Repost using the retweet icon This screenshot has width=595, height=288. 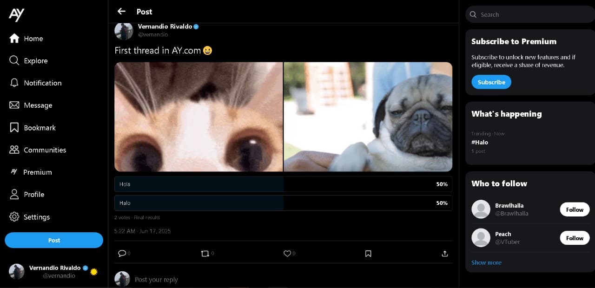click(205, 253)
